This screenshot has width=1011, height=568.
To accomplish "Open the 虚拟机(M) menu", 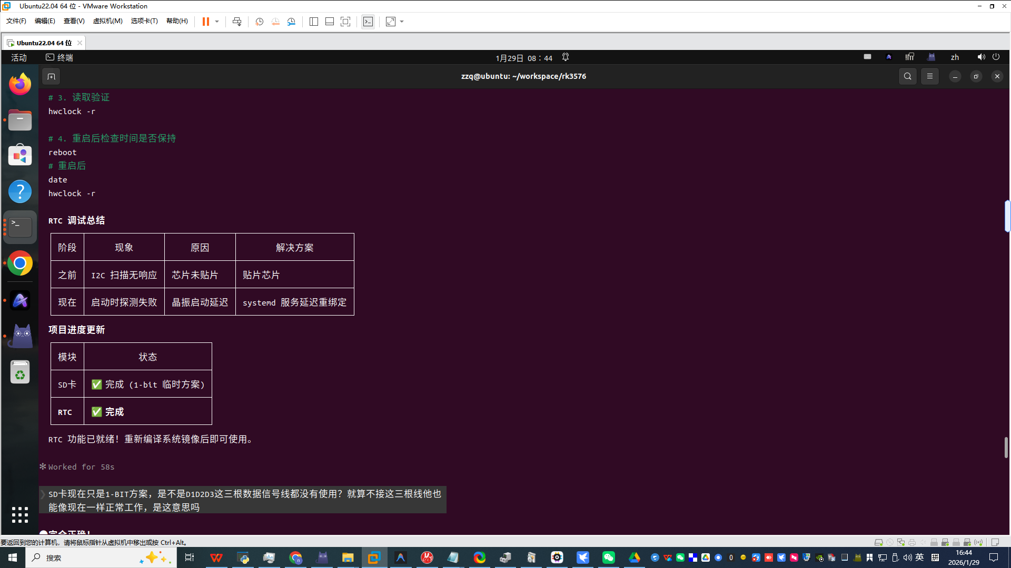I will pos(107,21).
